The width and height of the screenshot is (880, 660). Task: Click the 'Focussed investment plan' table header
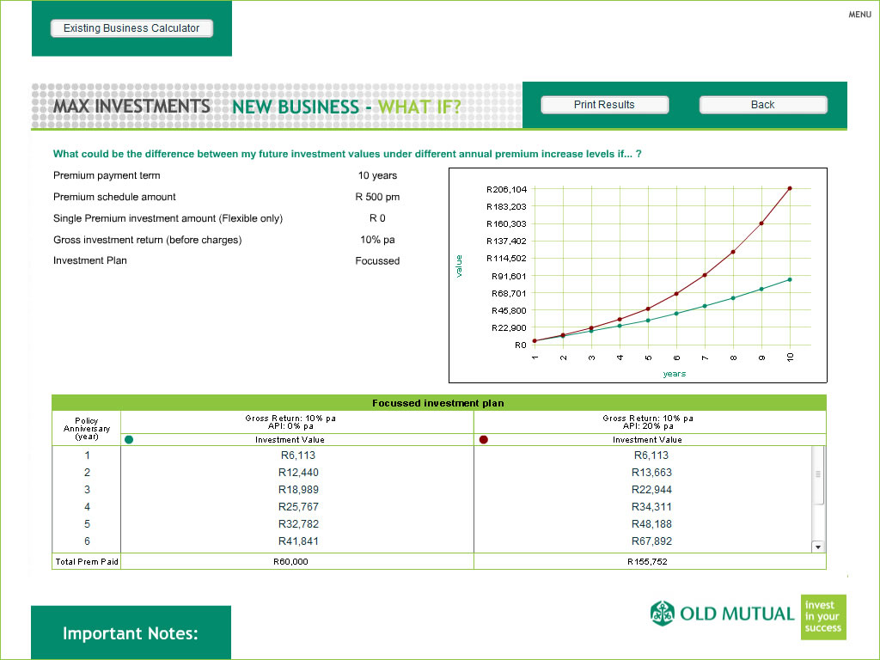438,403
